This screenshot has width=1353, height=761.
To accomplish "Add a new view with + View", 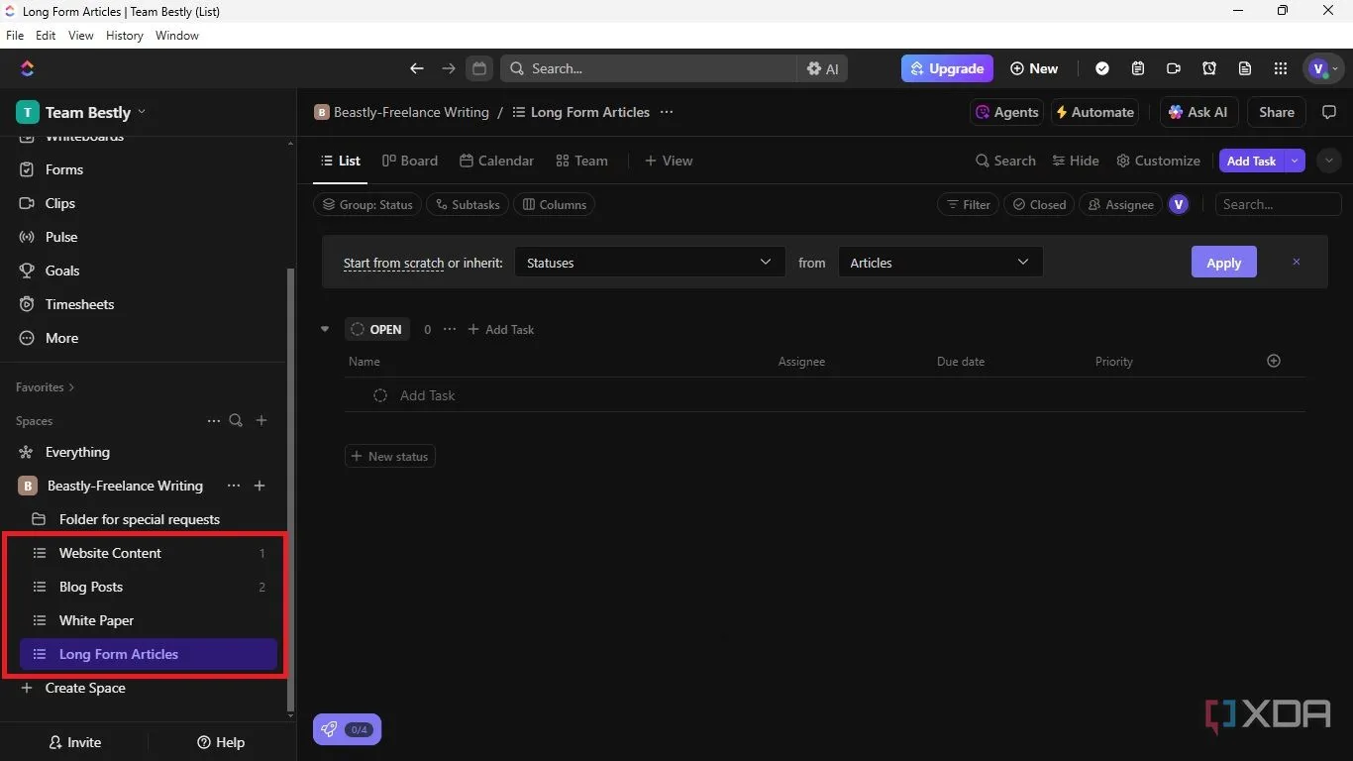I will (669, 161).
